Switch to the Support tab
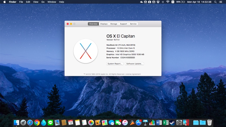 123,24
